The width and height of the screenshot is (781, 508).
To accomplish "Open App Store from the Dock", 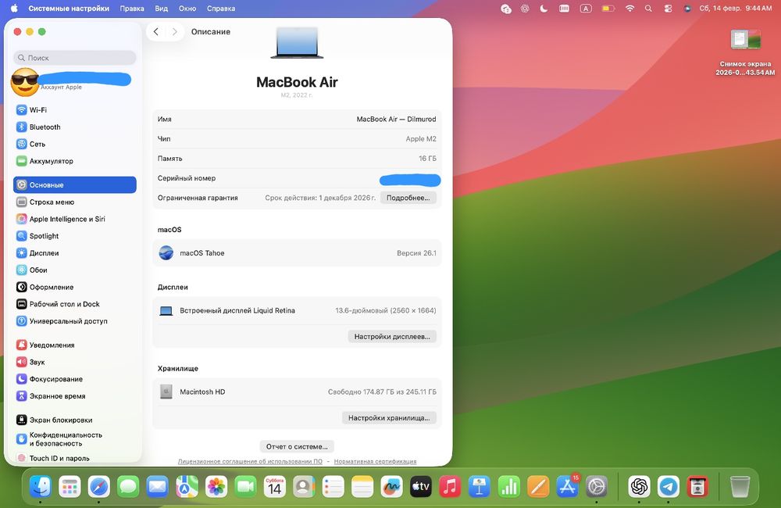I will (x=567, y=487).
